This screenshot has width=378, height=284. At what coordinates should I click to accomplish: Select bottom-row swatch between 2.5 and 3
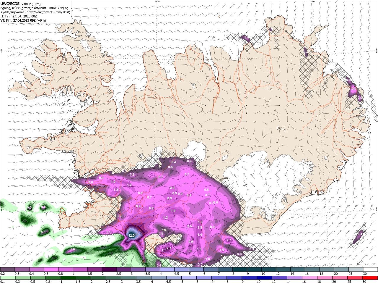click(x=113, y=278)
